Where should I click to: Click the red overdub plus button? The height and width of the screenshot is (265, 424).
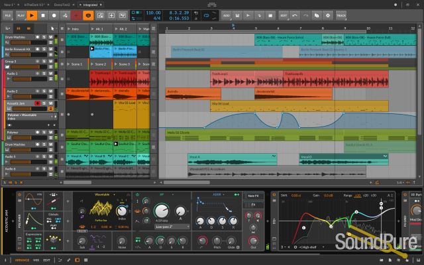76,15
